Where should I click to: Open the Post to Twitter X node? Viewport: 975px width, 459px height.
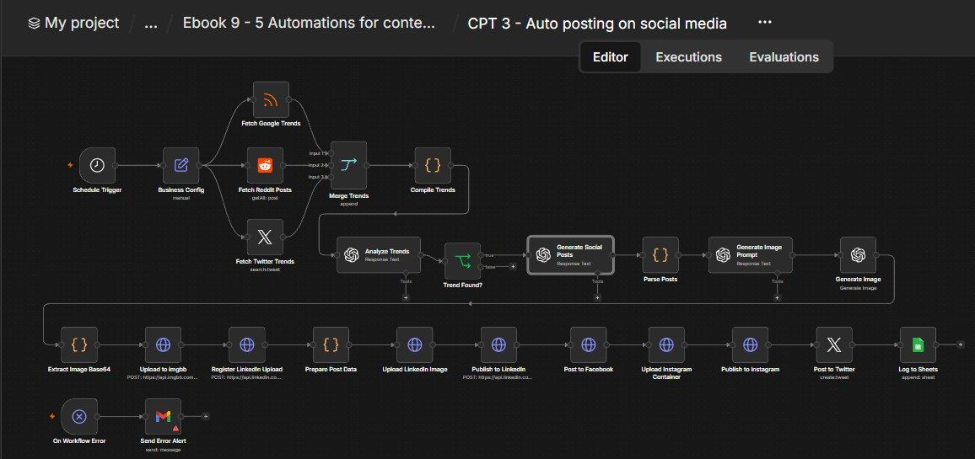pyautogui.click(x=834, y=344)
